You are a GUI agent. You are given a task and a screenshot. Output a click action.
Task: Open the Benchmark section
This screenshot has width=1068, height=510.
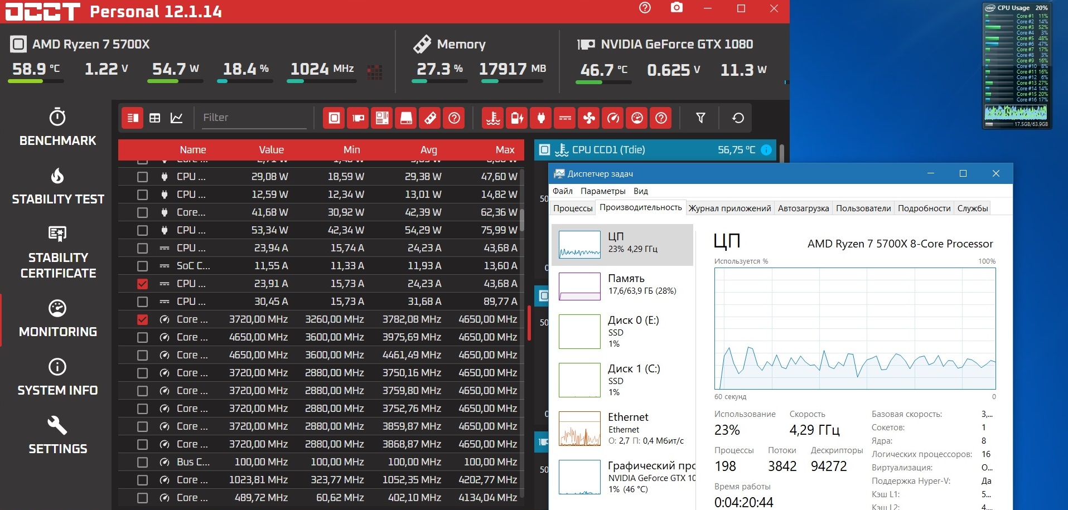click(x=57, y=128)
